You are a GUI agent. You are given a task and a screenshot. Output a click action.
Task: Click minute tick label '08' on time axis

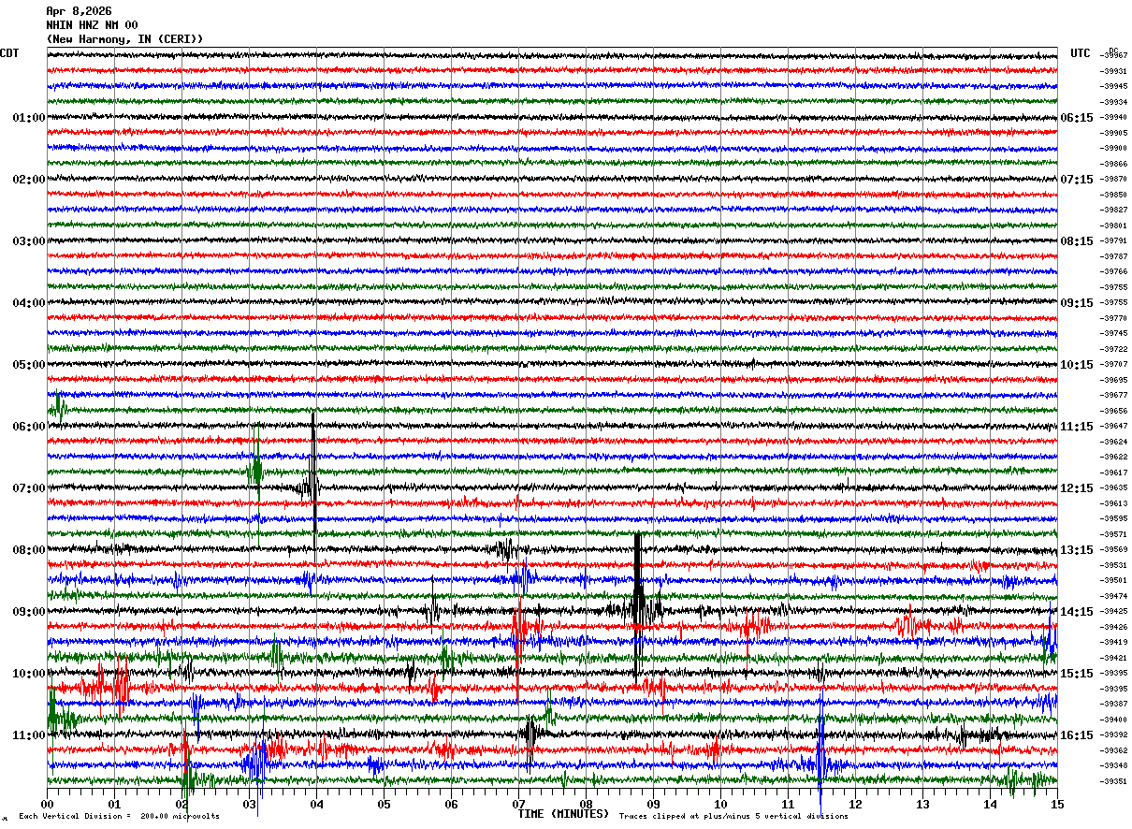click(586, 804)
